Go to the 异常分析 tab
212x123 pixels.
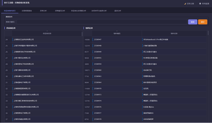point(43,11)
